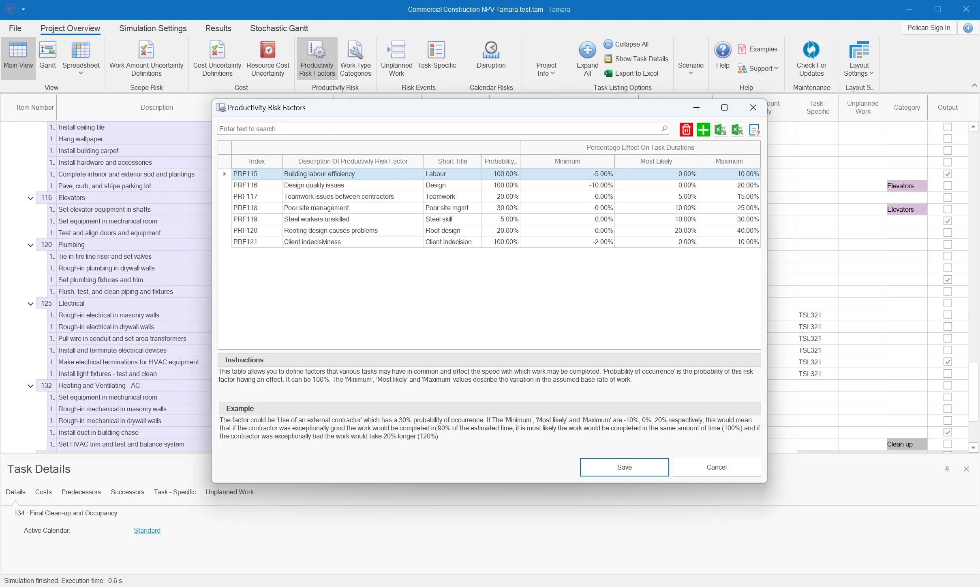The image size is (980, 587).
Task: Collapse the Plumbing task group
Action: (30, 245)
